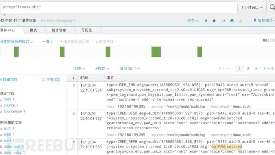
Task: Go to results page 2
Action: (248, 69)
